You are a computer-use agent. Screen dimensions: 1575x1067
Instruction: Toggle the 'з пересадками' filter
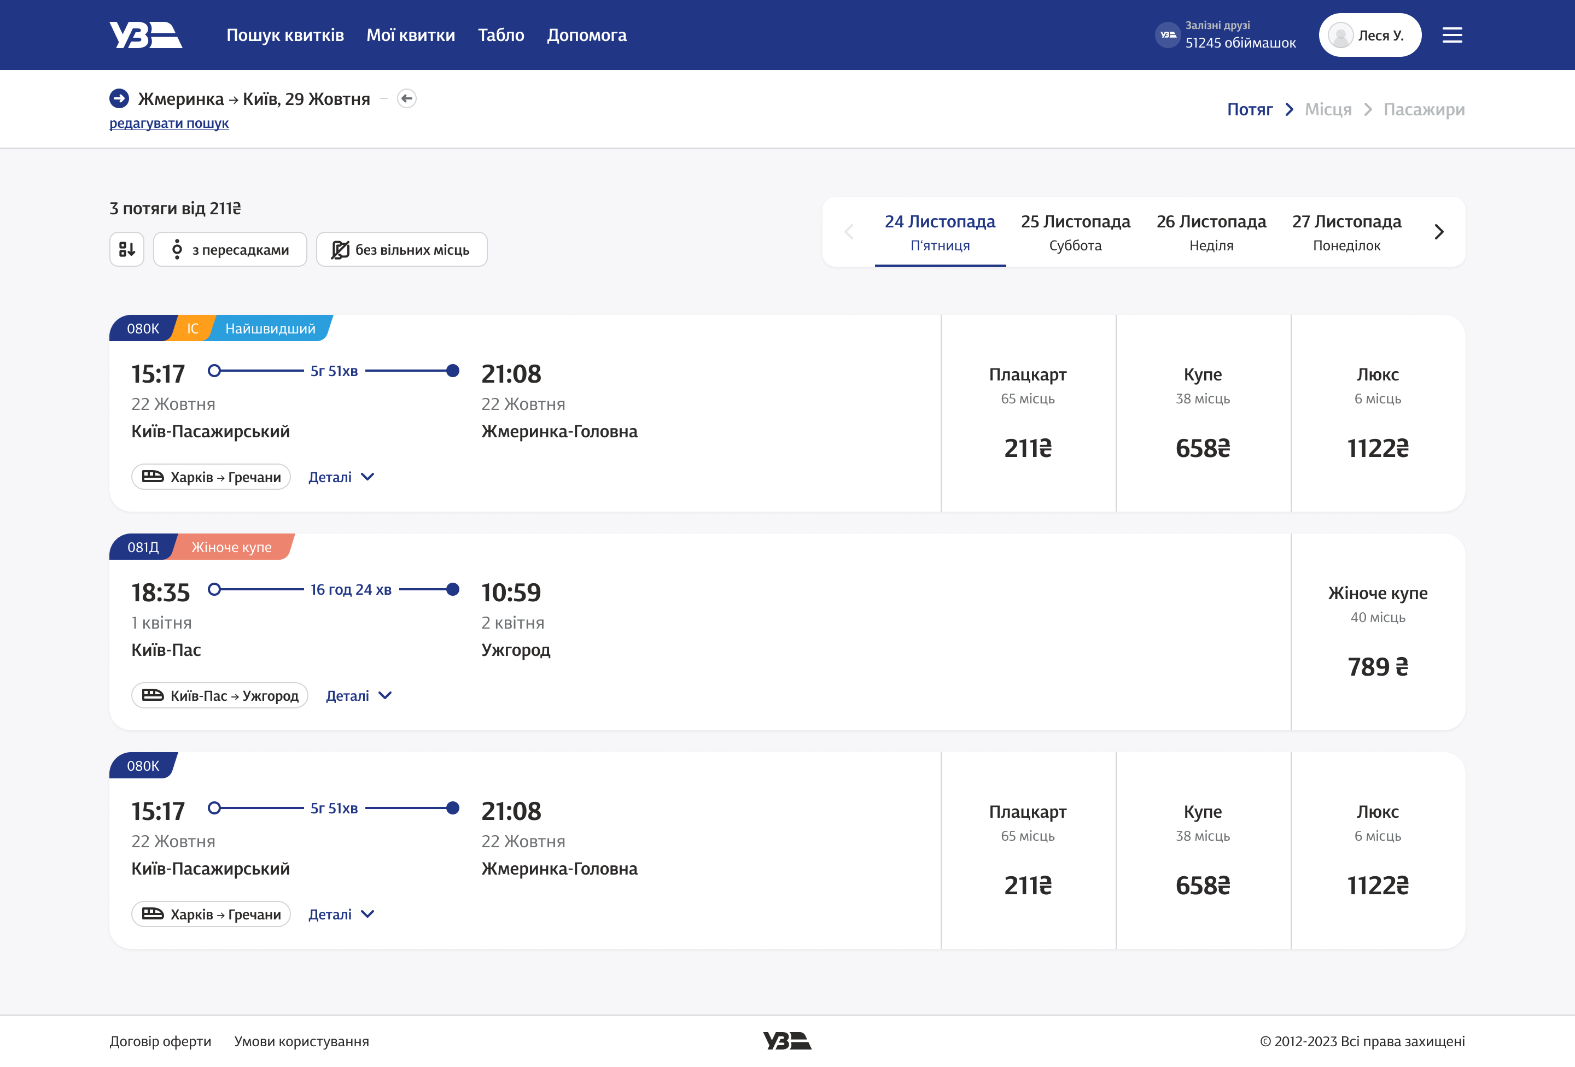point(230,249)
